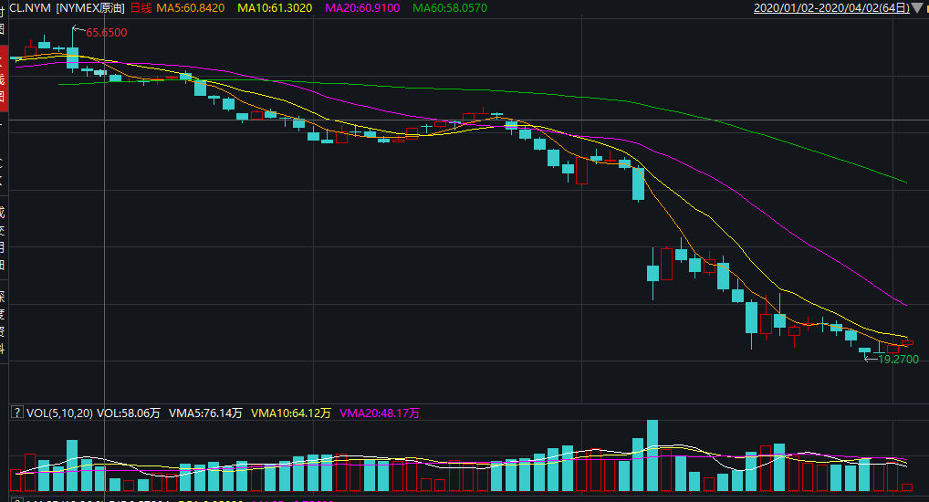Open the 成交明细 side tab
929x502 pixels.
[3, 232]
